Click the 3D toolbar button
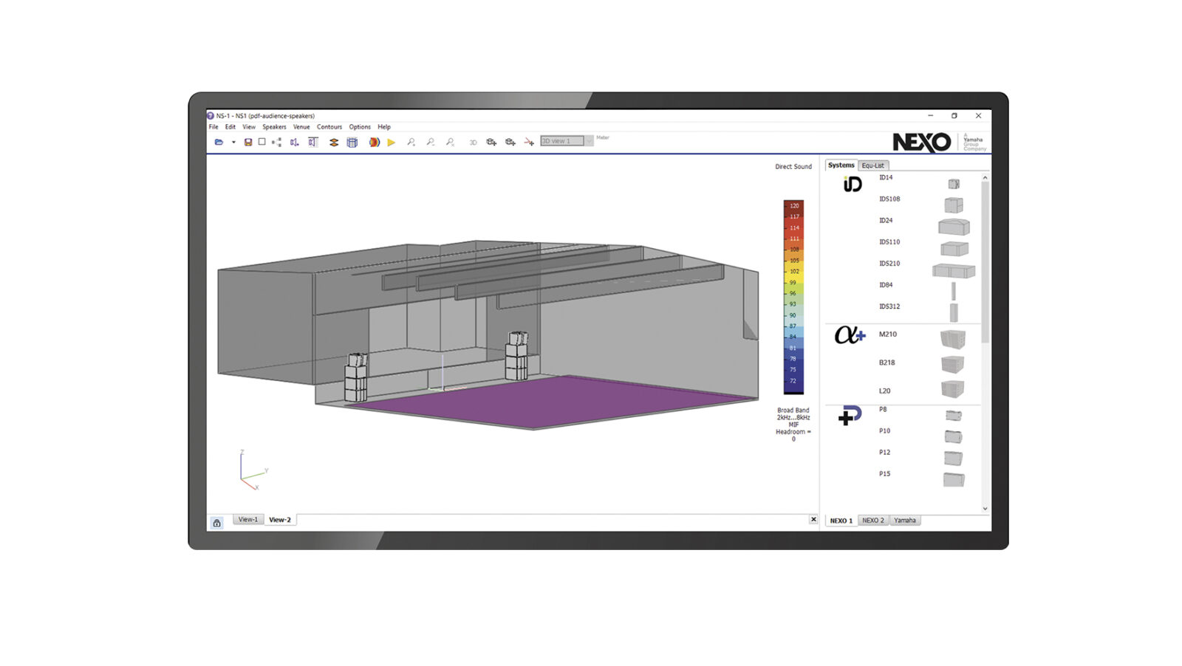 [473, 142]
